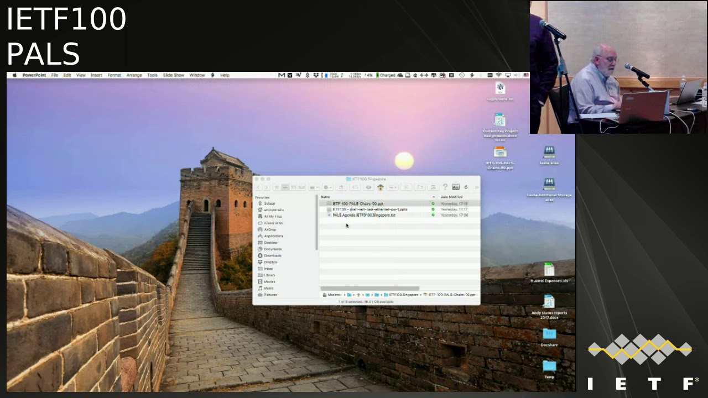
Task: Open Inbox folder in the sidebar
Action: coord(268,269)
